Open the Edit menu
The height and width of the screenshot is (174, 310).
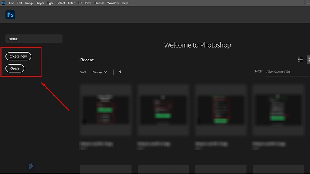tap(19, 3)
